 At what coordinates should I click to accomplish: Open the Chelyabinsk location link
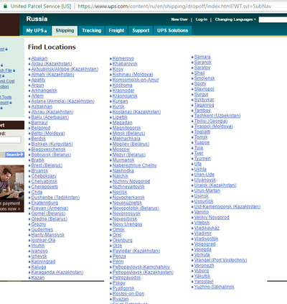(44, 181)
